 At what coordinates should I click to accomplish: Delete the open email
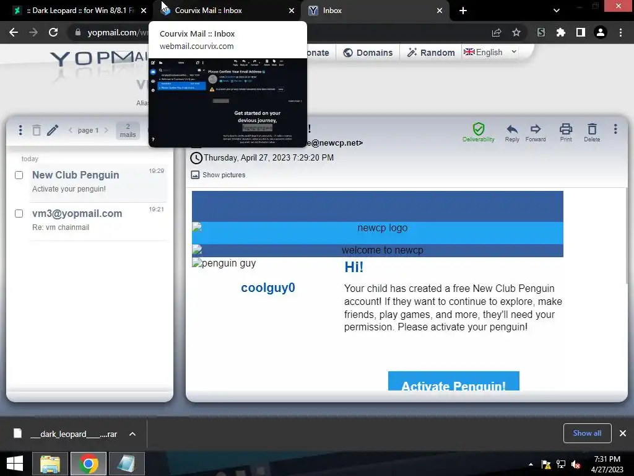tap(592, 133)
